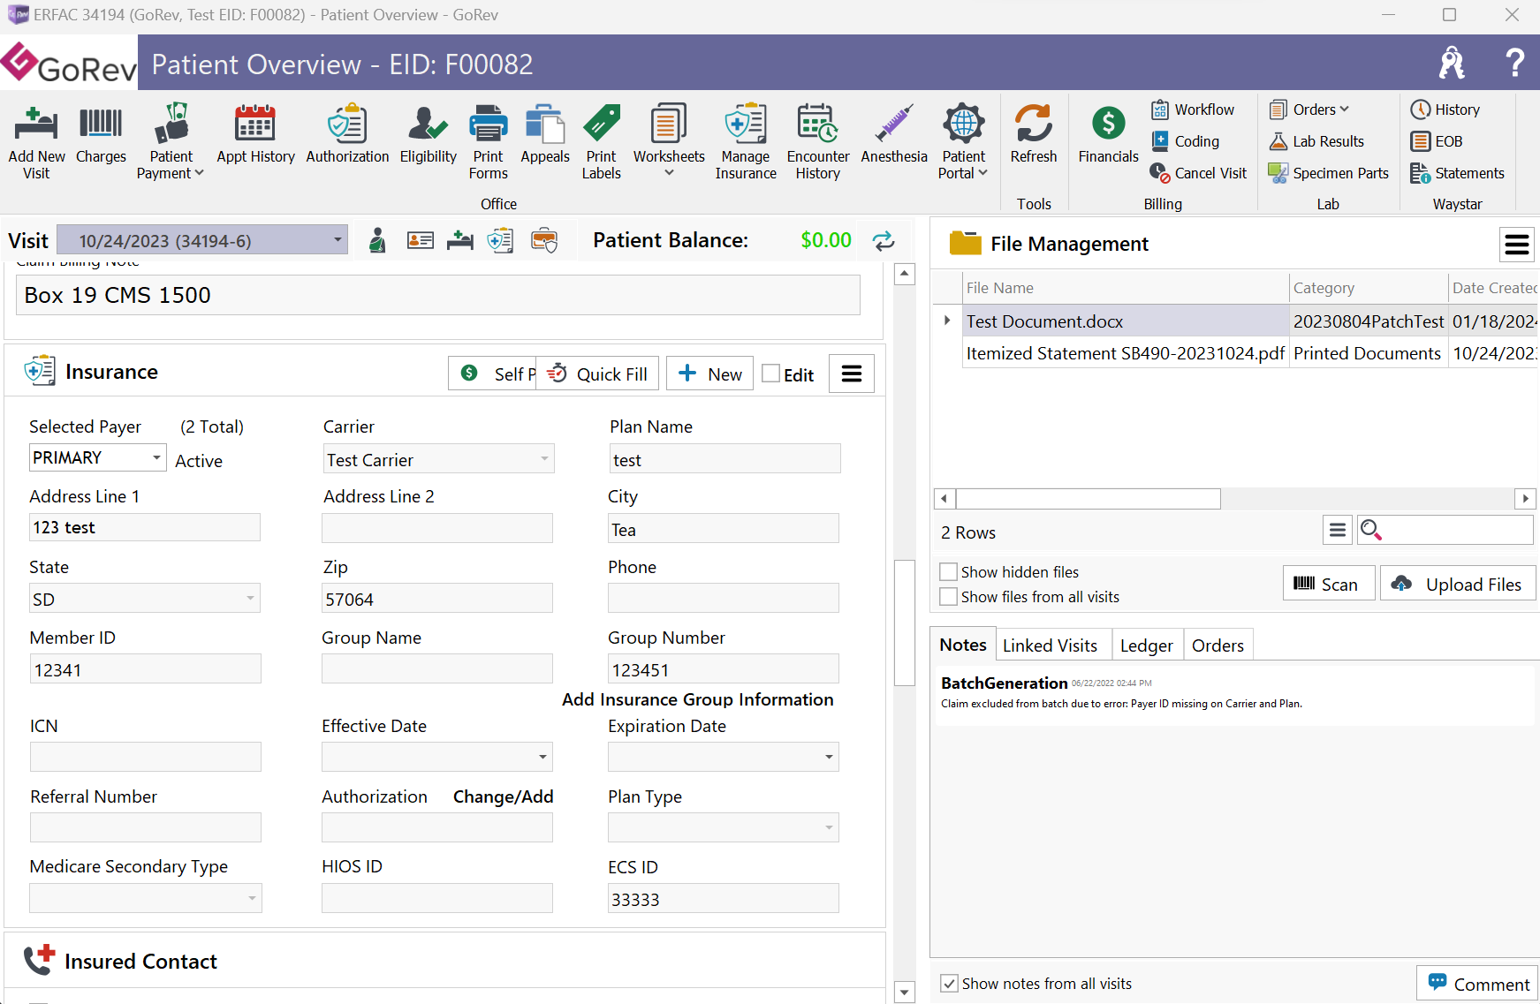
Task: Click the Comment button
Action: click(1478, 984)
